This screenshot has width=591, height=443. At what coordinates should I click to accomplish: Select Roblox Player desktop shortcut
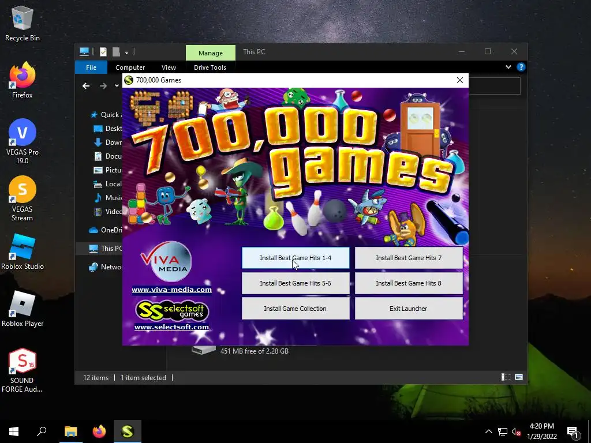tap(23, 309)
